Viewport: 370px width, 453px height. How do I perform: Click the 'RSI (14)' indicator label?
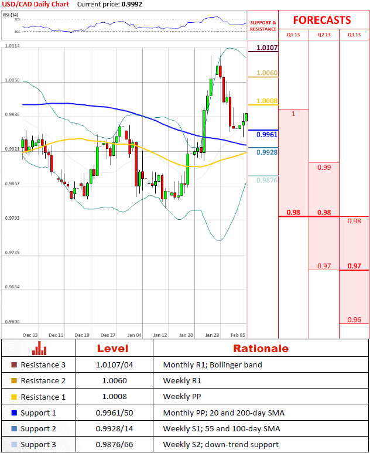(x=11, y=15)
